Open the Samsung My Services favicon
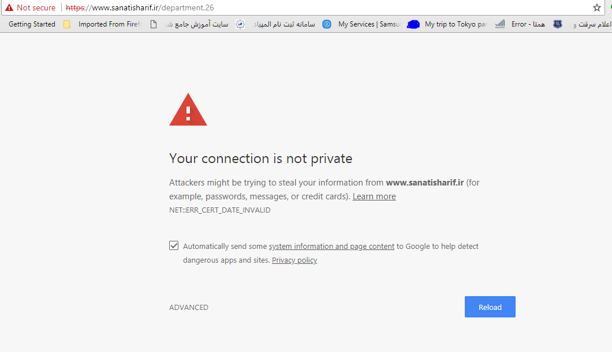612x352 pixels. 327,24
